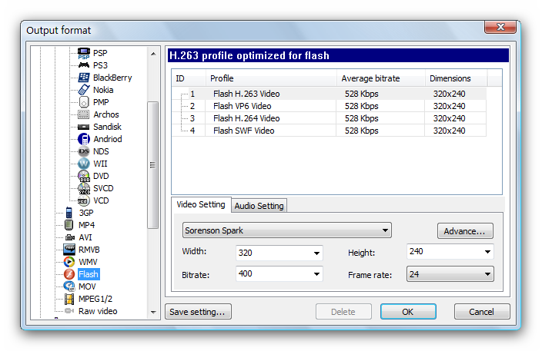Image resolution: width=542 pixels, height=351 pixels.
Task: Select the RMVB tree label
Action: [89, 250]
